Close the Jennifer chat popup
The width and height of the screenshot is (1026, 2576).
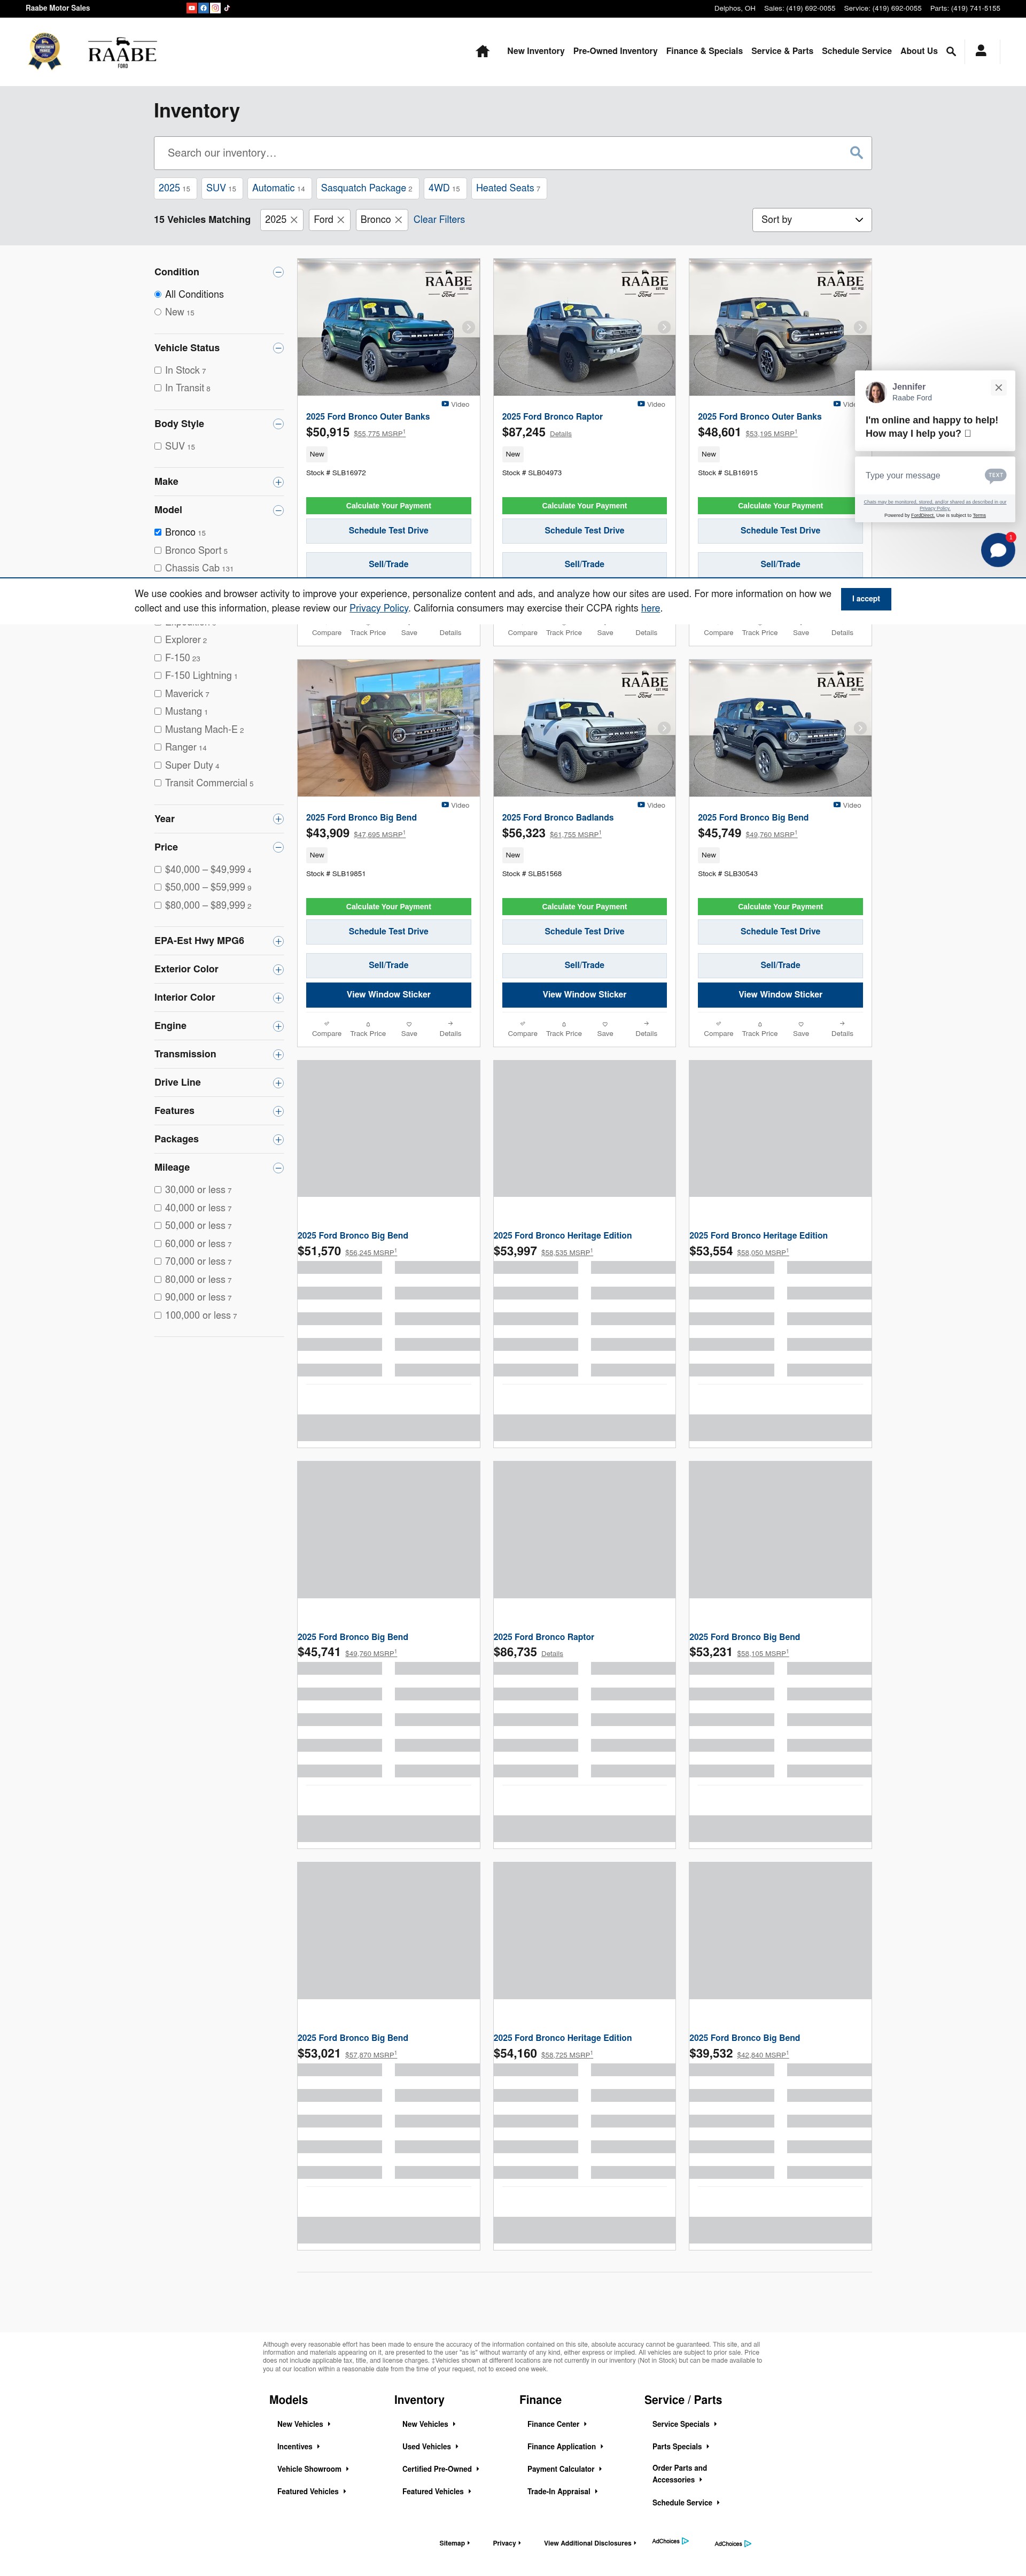point(998,387)
